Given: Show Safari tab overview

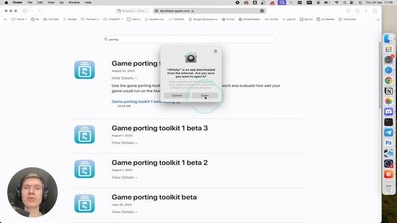Looking at the screenshot, I should pos(375,11).
